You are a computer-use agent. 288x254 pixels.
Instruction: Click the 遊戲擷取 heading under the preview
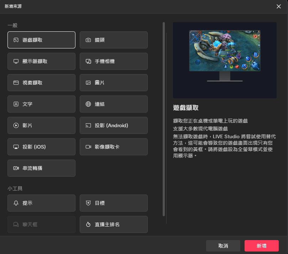click(x=186, y=108)
